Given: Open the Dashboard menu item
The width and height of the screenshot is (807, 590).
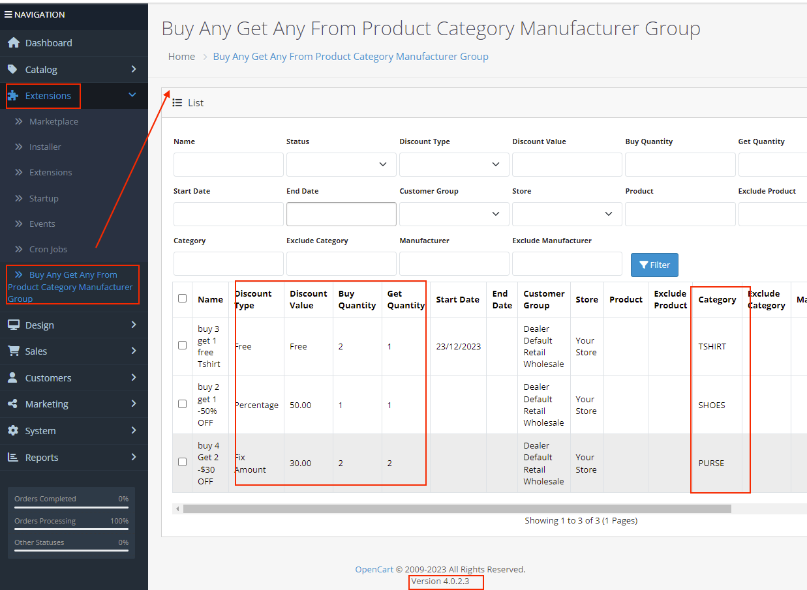Looking at the screenshot, I should point(74,43).
